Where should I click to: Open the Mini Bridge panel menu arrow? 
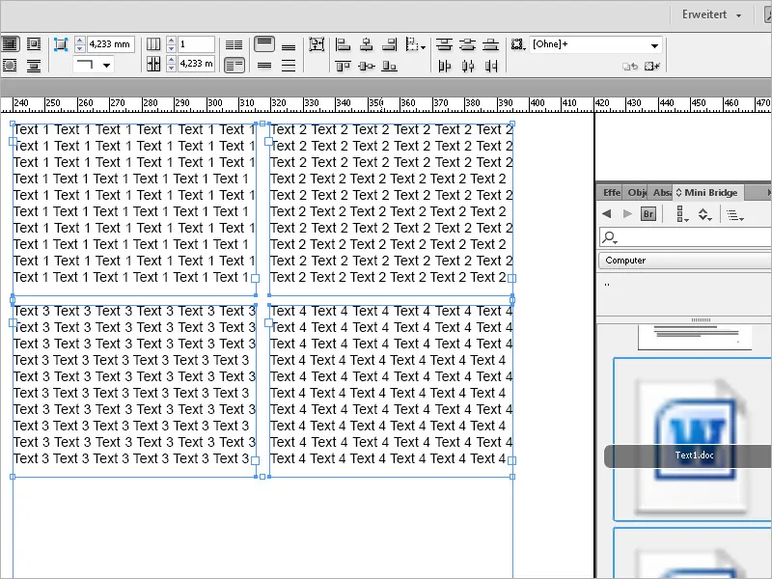[768, 192]
